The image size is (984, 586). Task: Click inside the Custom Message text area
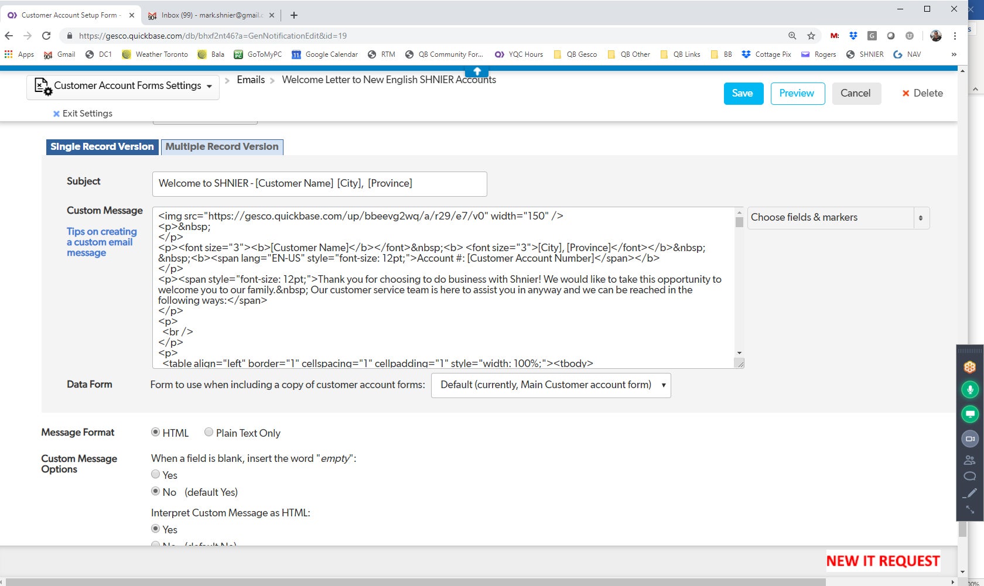pos(443,288)
